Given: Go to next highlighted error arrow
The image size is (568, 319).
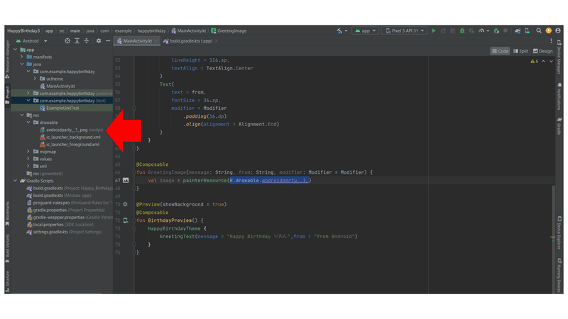Looking at the screenshot, I should click(x=551, y=61).
